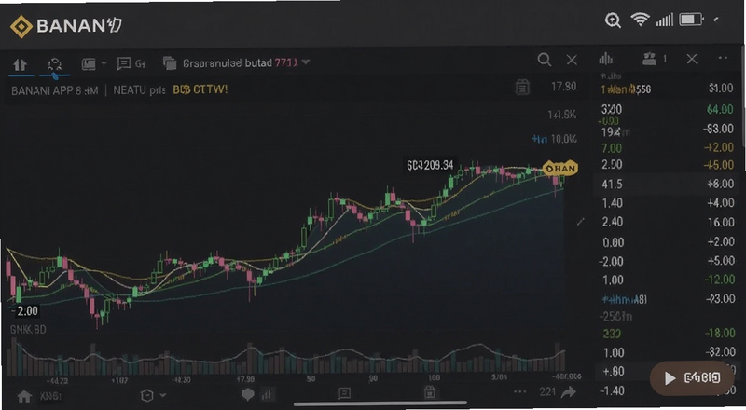Click the user account icon in the right panel
Screen dimensions: 746x410
point(649,59)
